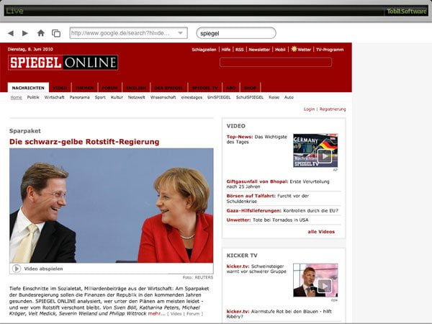Screen dimensions: 432x324
Task: Select the ENGLISH tab
Action: tap(136, 88)
